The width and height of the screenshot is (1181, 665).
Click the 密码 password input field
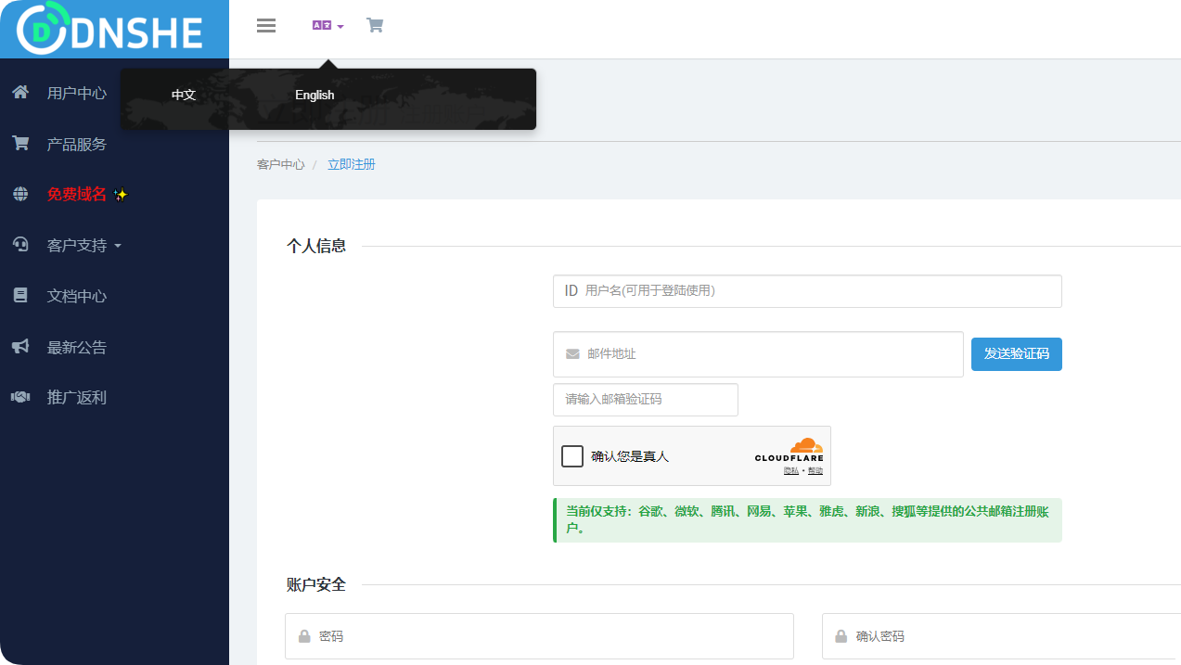pyautogui.click(x=538, y=636)
